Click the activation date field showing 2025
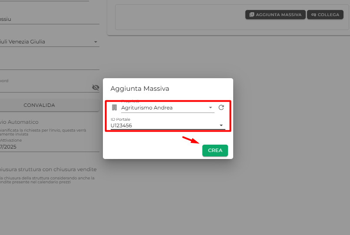The width and height of the screenshot is (350, 235). click(x=50, y=147)
